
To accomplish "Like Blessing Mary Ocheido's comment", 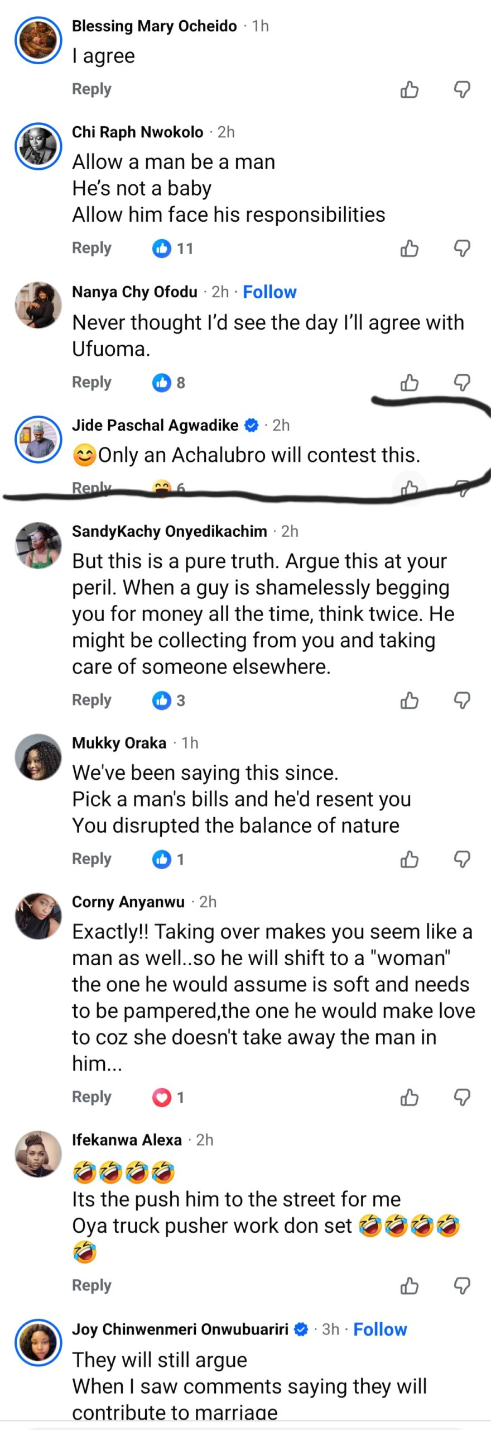I will pos(409,89).
